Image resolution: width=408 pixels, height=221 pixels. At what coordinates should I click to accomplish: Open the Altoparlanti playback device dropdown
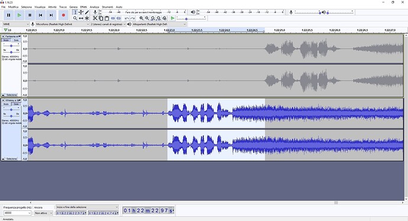[160, 24]
